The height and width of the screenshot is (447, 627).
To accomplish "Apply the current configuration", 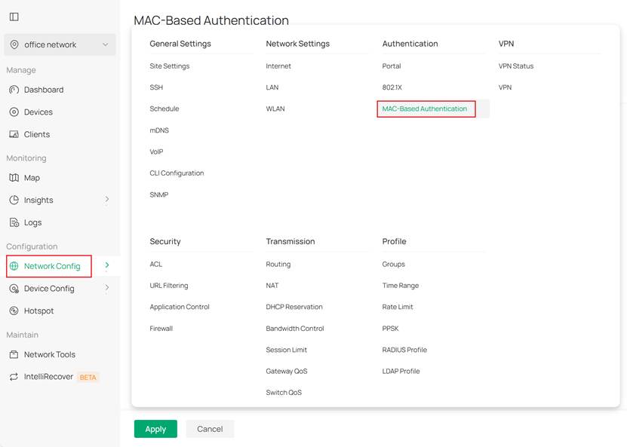I will click(155, 428).
